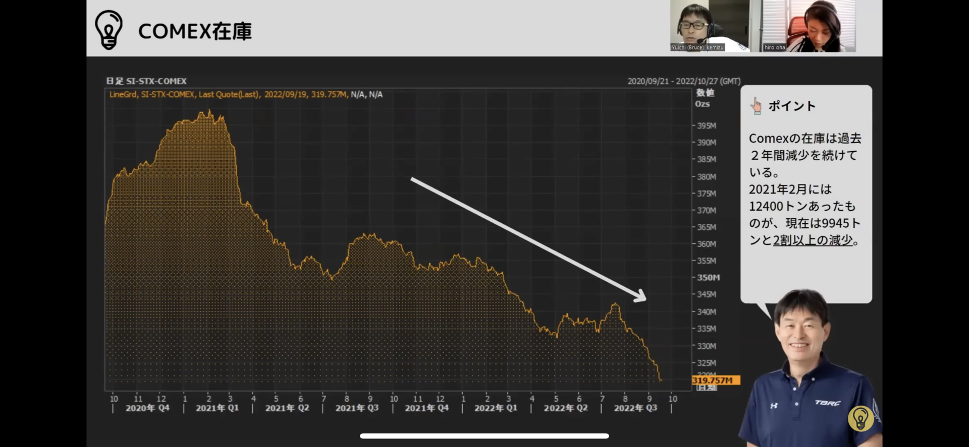Click the '335M' axis value

coord(707,329)
